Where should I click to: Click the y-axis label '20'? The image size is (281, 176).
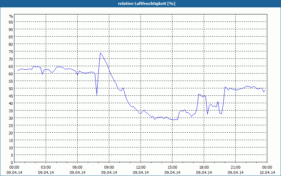point(11,133)
